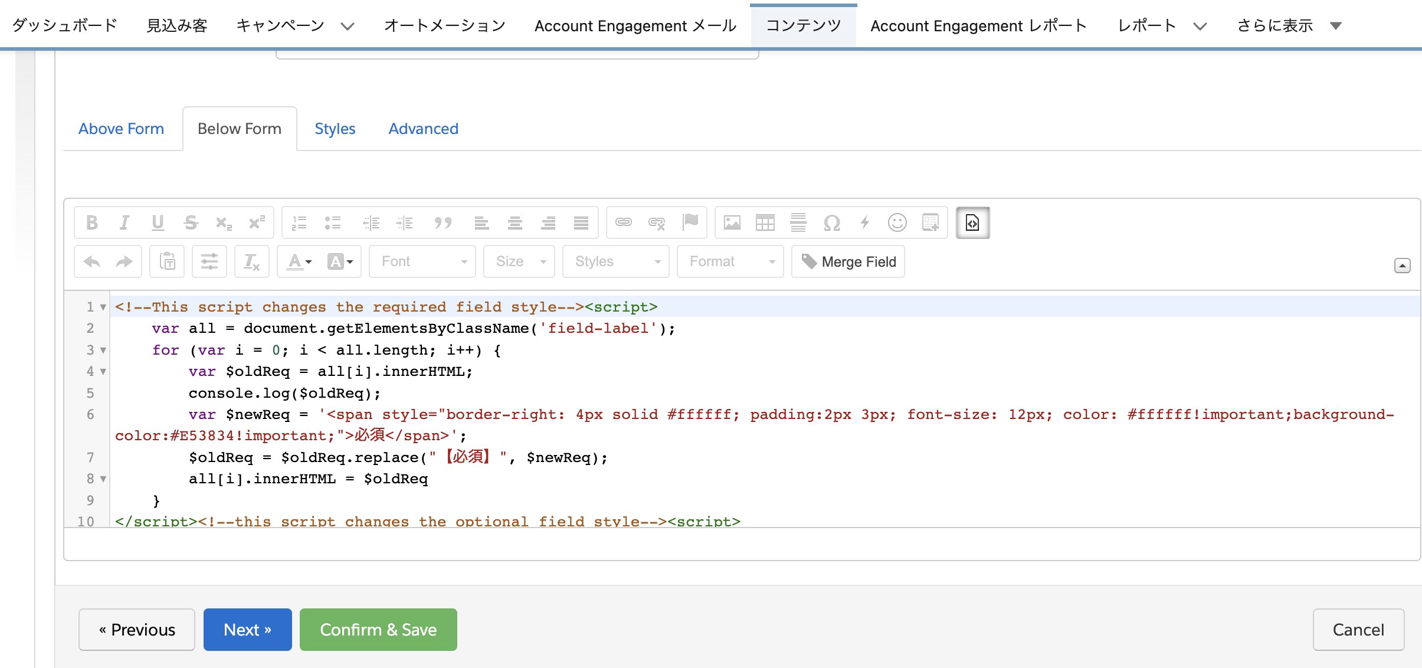Insert a horizontal line
Image resolution: width=1422 pixels, height=668 pixels.
pyautogui.click(x=798, y=222)
